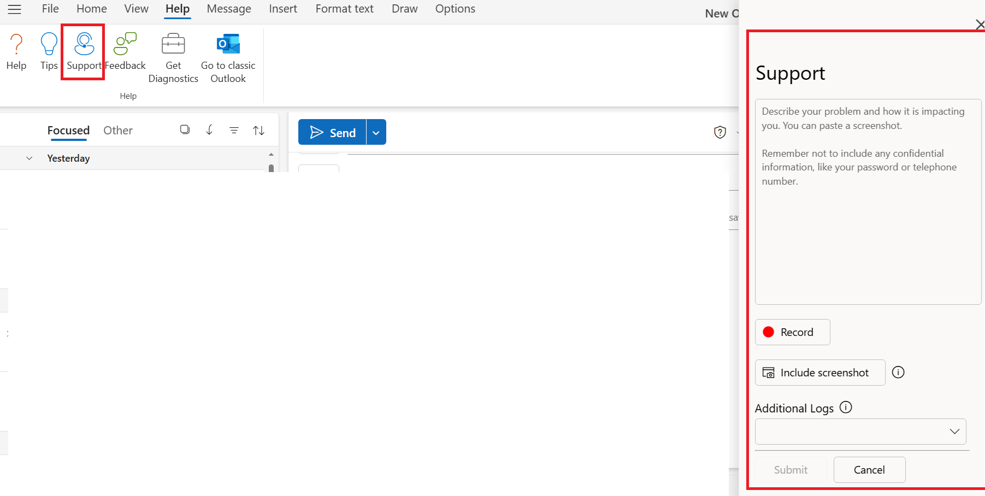Screen dimensions: 985x496
Task: Switch to the Insert tab
Action: pos(283,9)
